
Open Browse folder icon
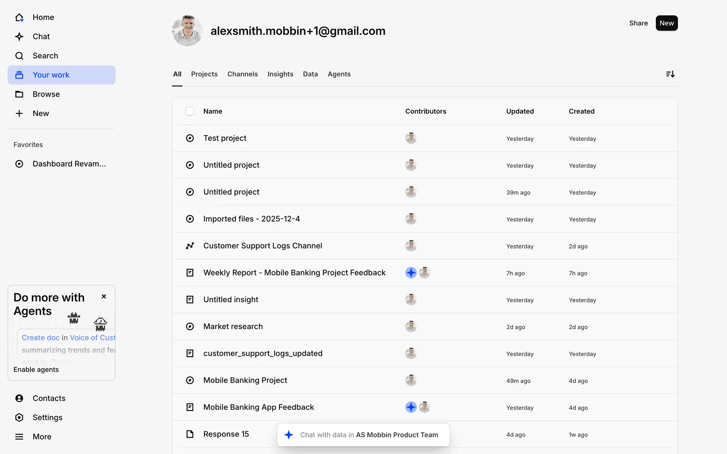pos(19,94)
